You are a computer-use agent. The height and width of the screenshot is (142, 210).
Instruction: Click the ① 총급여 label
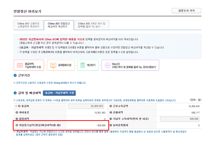[23, 106]
